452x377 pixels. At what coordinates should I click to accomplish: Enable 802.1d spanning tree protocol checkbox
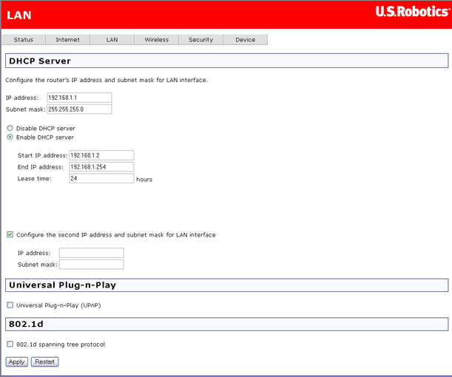[x=10, y=344]
